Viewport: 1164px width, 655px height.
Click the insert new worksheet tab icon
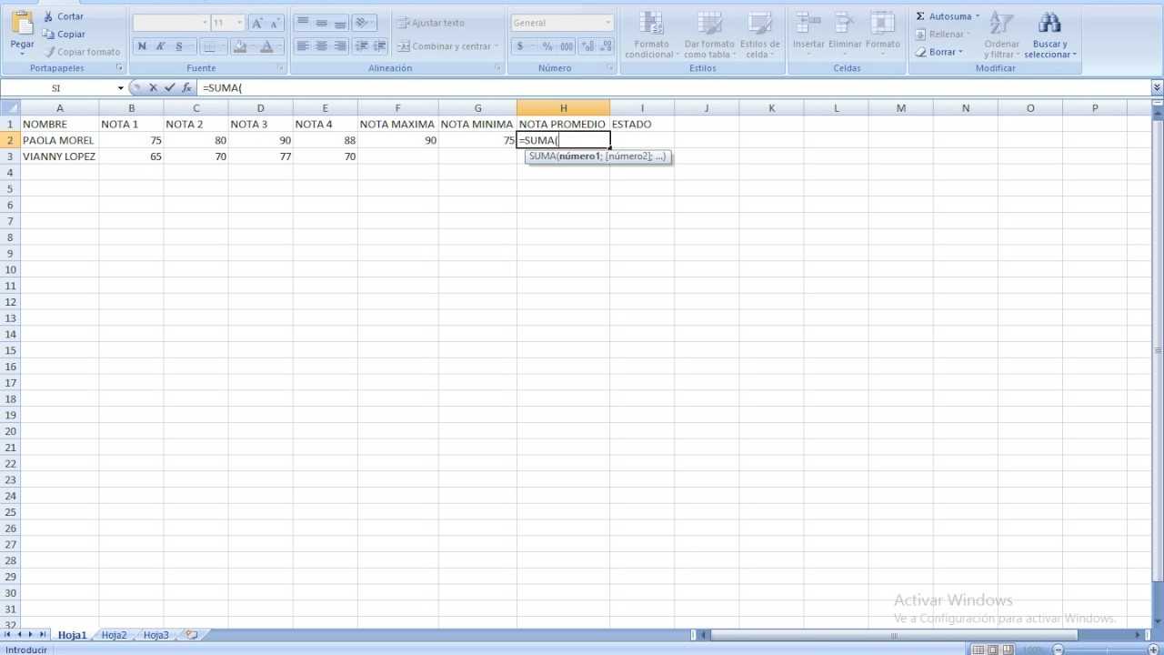[190, 635]
